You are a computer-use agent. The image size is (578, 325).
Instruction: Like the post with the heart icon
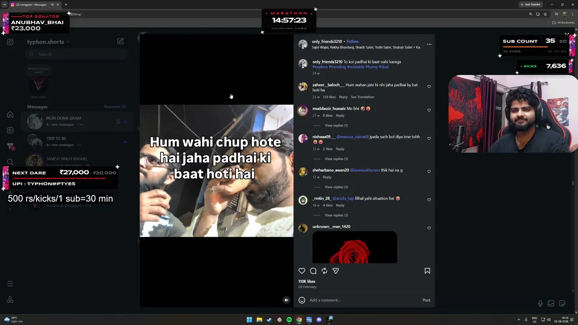point(302,271)
